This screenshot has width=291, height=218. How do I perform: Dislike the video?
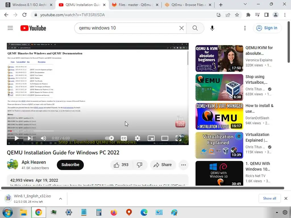pyautogui.click(x=140, y=165)
